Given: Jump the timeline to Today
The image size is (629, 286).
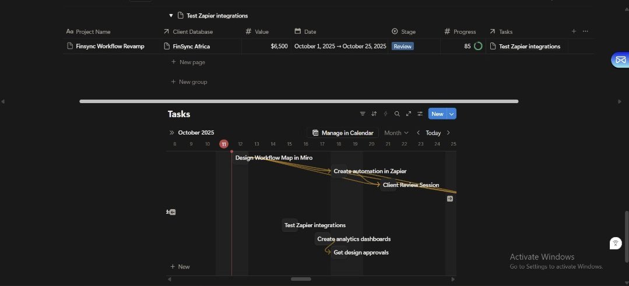Looking at the screenshot, I should pyautogui.click(x=433, y=133).
